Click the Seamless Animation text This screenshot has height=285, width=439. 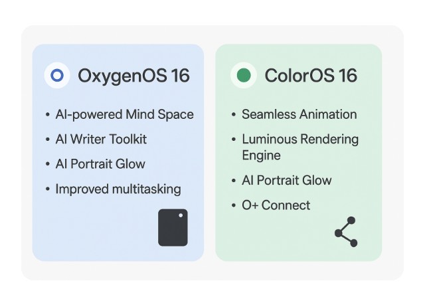(x=299, y=114)
